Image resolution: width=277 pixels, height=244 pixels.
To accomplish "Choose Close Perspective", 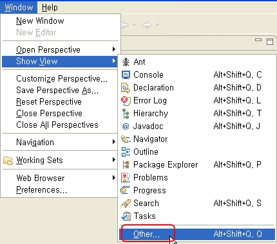I will [60, 114].
